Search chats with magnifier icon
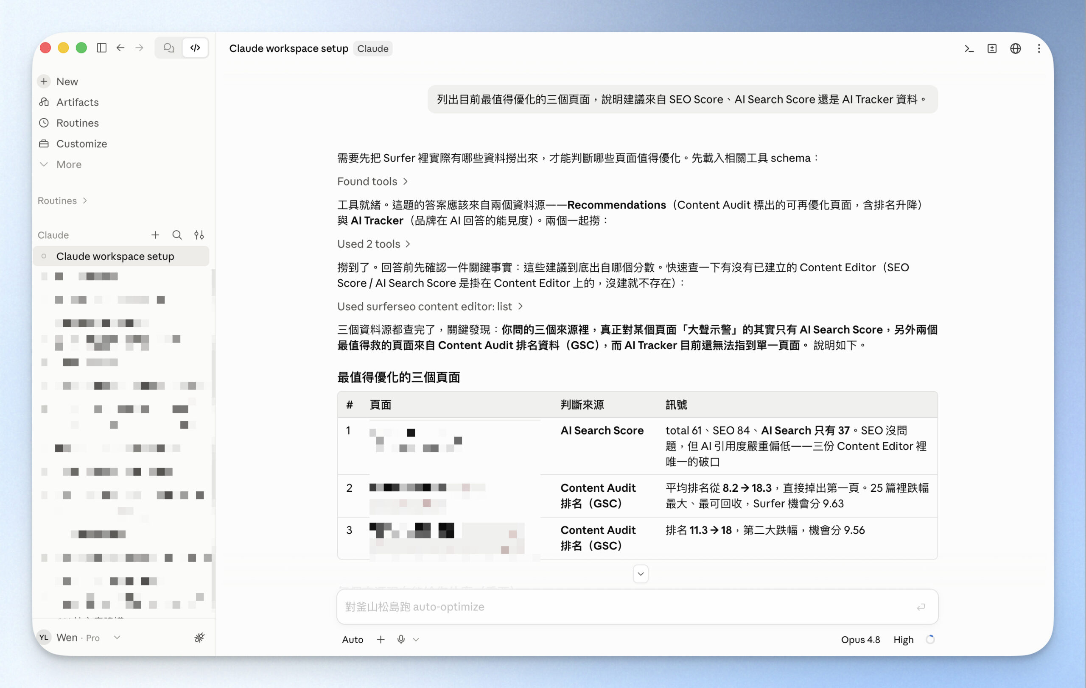 [x=177, y=235]
